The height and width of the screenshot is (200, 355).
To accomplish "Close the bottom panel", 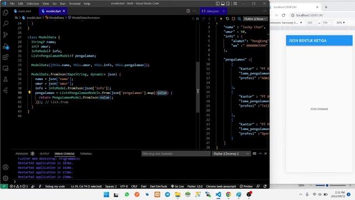I will pos(266,154).
